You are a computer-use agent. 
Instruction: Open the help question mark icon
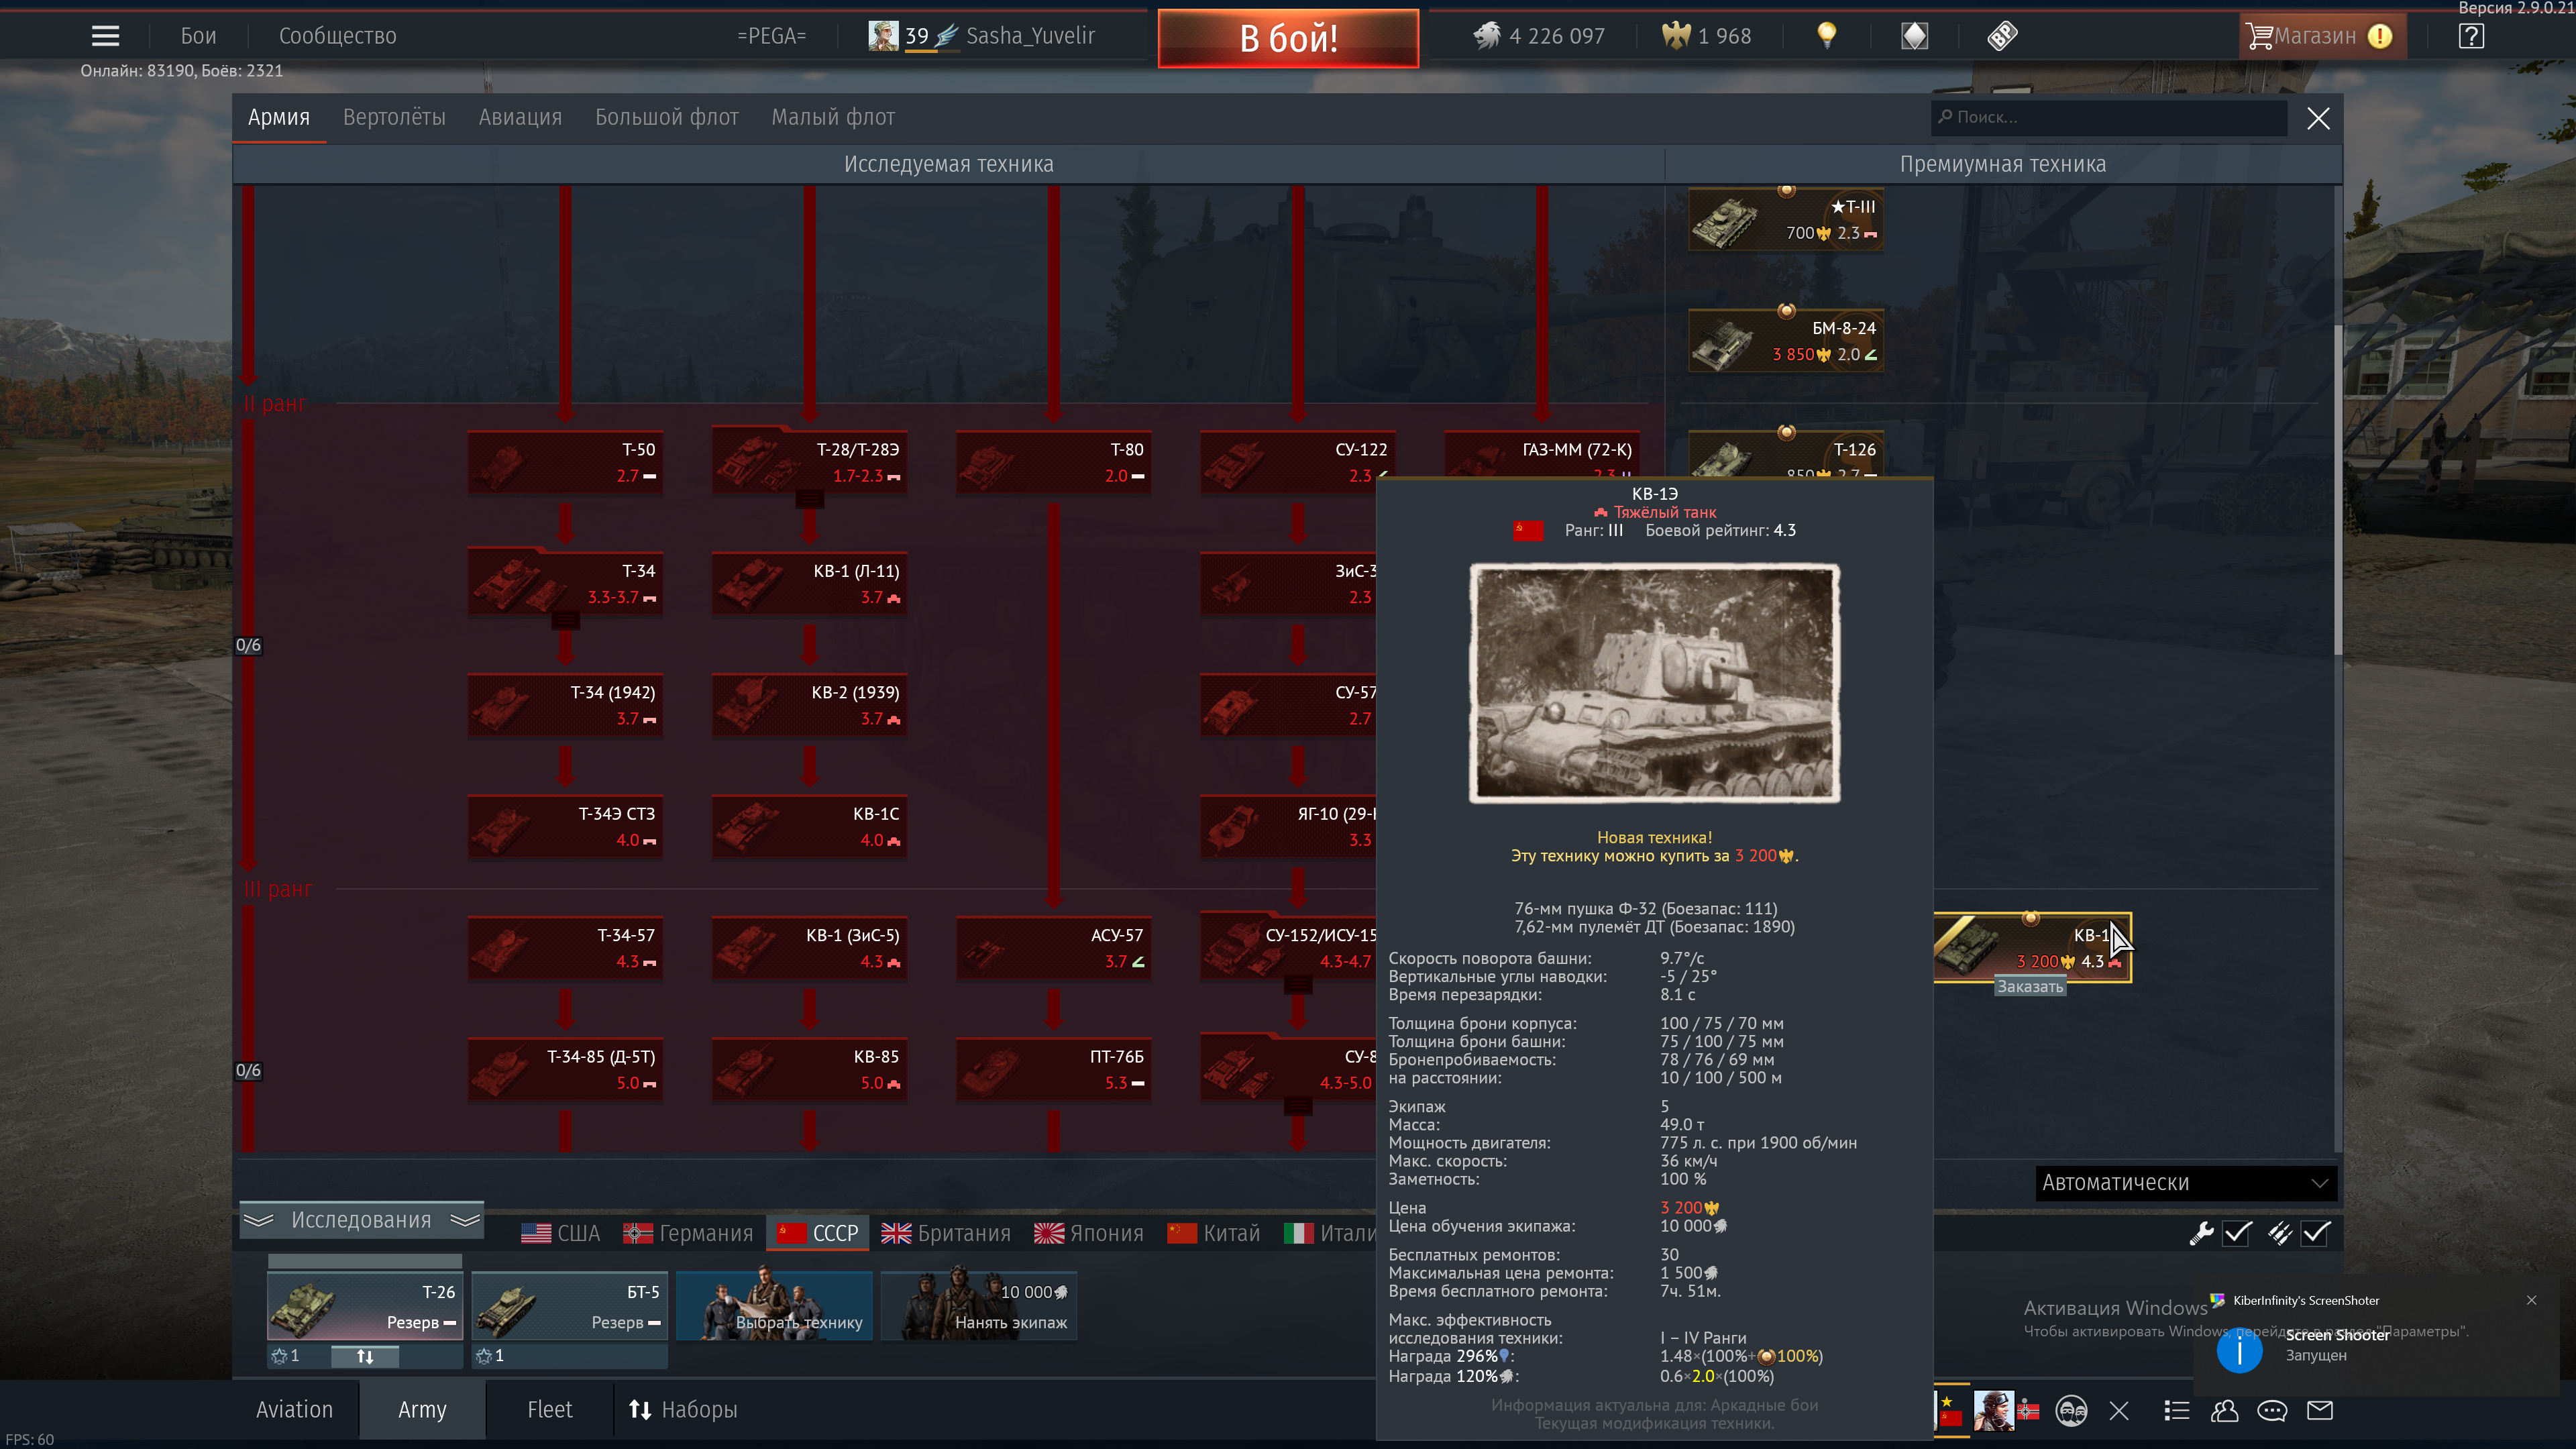[2471, 36]
